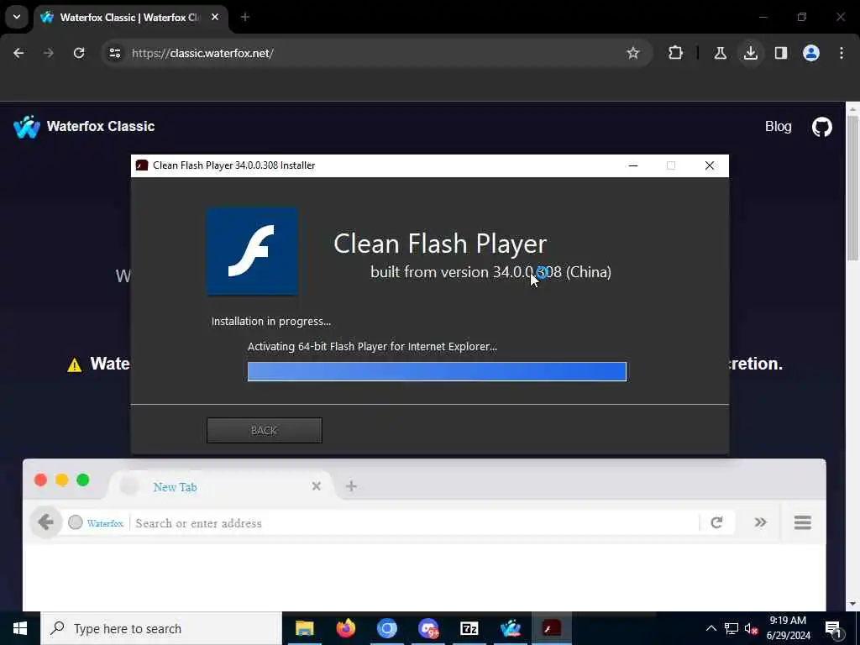Click 'Clean Flash Player' heading

click(440, 244)
